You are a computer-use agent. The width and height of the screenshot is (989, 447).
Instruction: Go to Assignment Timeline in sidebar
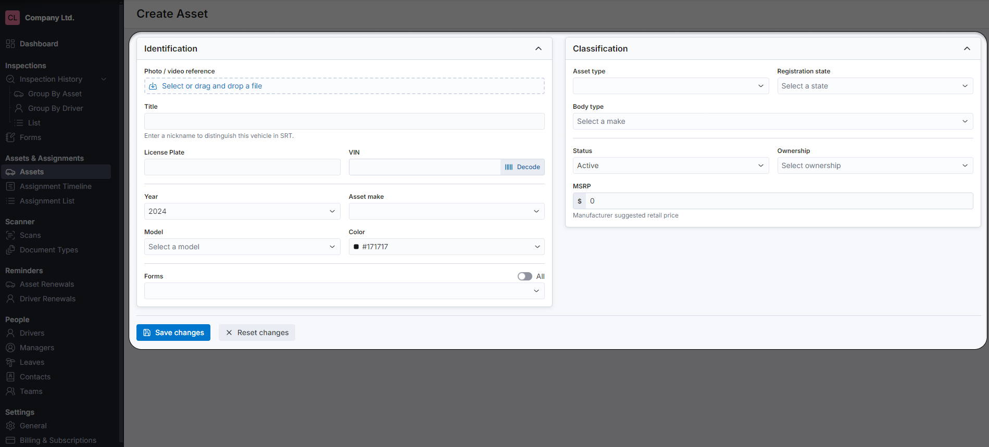[55, 186]
